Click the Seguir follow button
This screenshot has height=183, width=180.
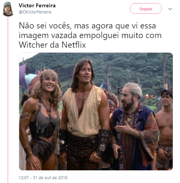(146, 8)
